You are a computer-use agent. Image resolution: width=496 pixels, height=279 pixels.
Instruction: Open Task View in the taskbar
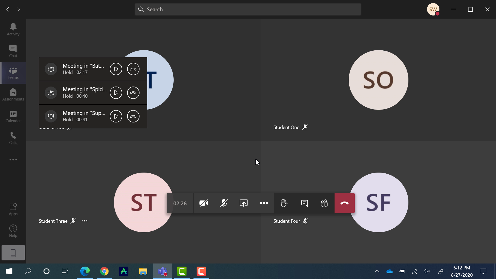pos(65,271)
